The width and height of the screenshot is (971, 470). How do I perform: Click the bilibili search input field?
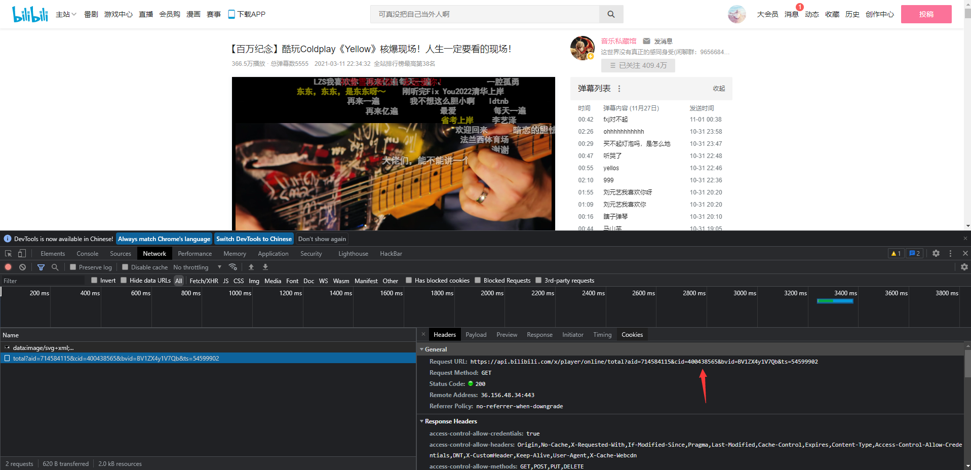485,14
